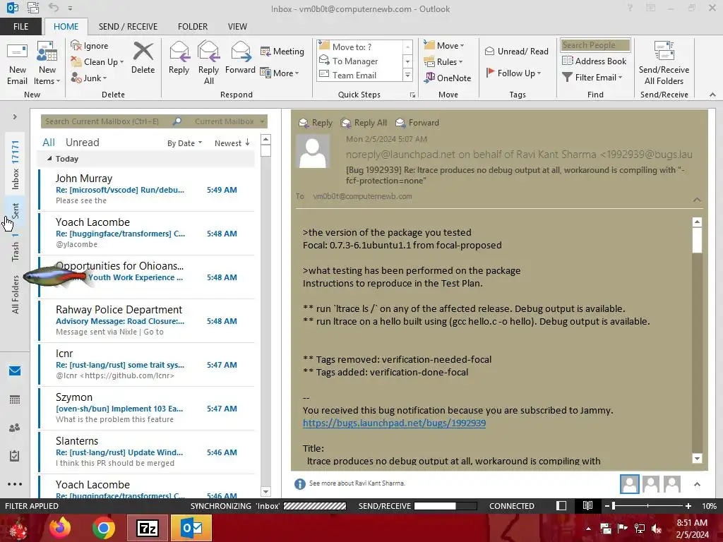723x542 pixels.
Task: Open the Quick Steps dialog launcher
Action: (x=412, y=95)
